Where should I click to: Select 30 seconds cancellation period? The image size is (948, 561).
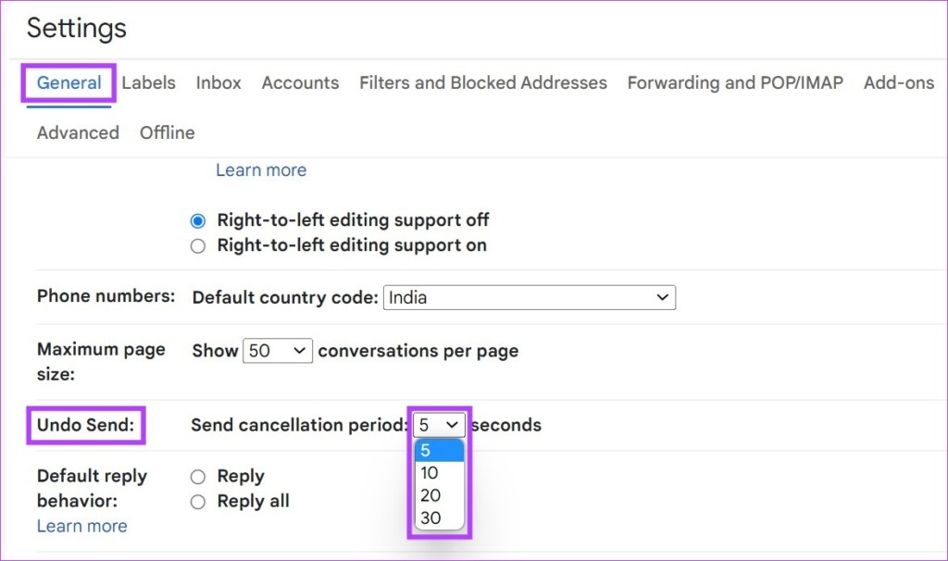(431, 518)
